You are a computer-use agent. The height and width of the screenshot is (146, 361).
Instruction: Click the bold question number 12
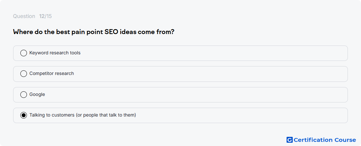42,16
